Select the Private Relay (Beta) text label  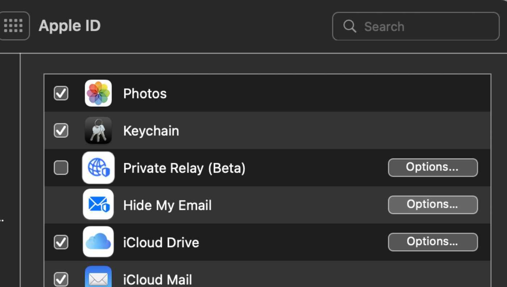184,168
